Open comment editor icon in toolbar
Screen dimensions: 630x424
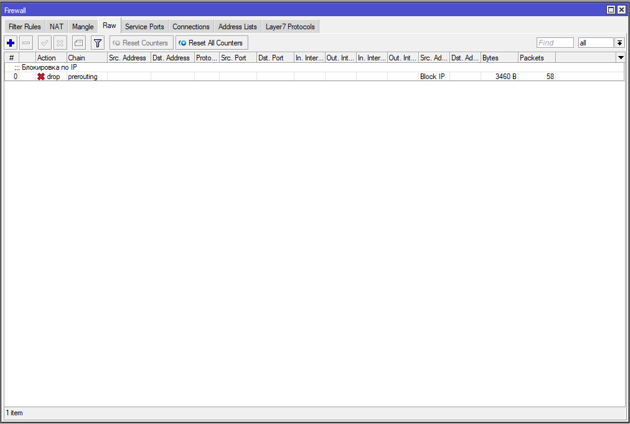coord(78,42)
